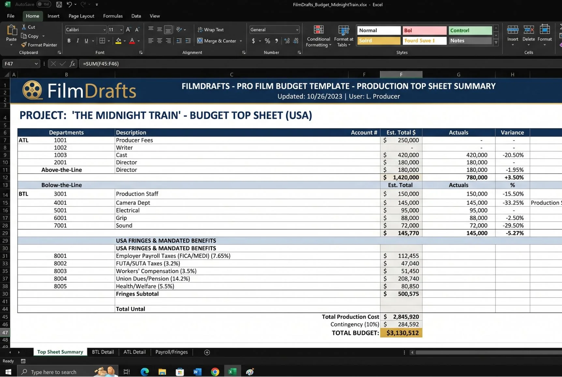Image resolution: width=562 pixels, height=377 pixels.
Task: Select the Format Painter tool
Action: (39, 45)
